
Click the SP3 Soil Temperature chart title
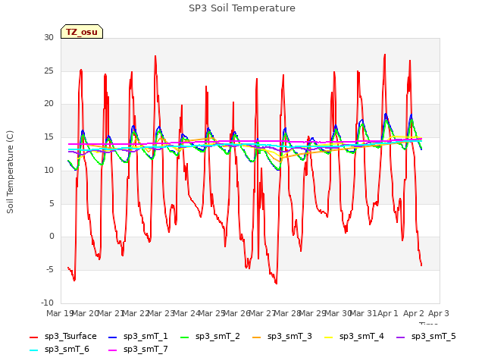(242, 8)
